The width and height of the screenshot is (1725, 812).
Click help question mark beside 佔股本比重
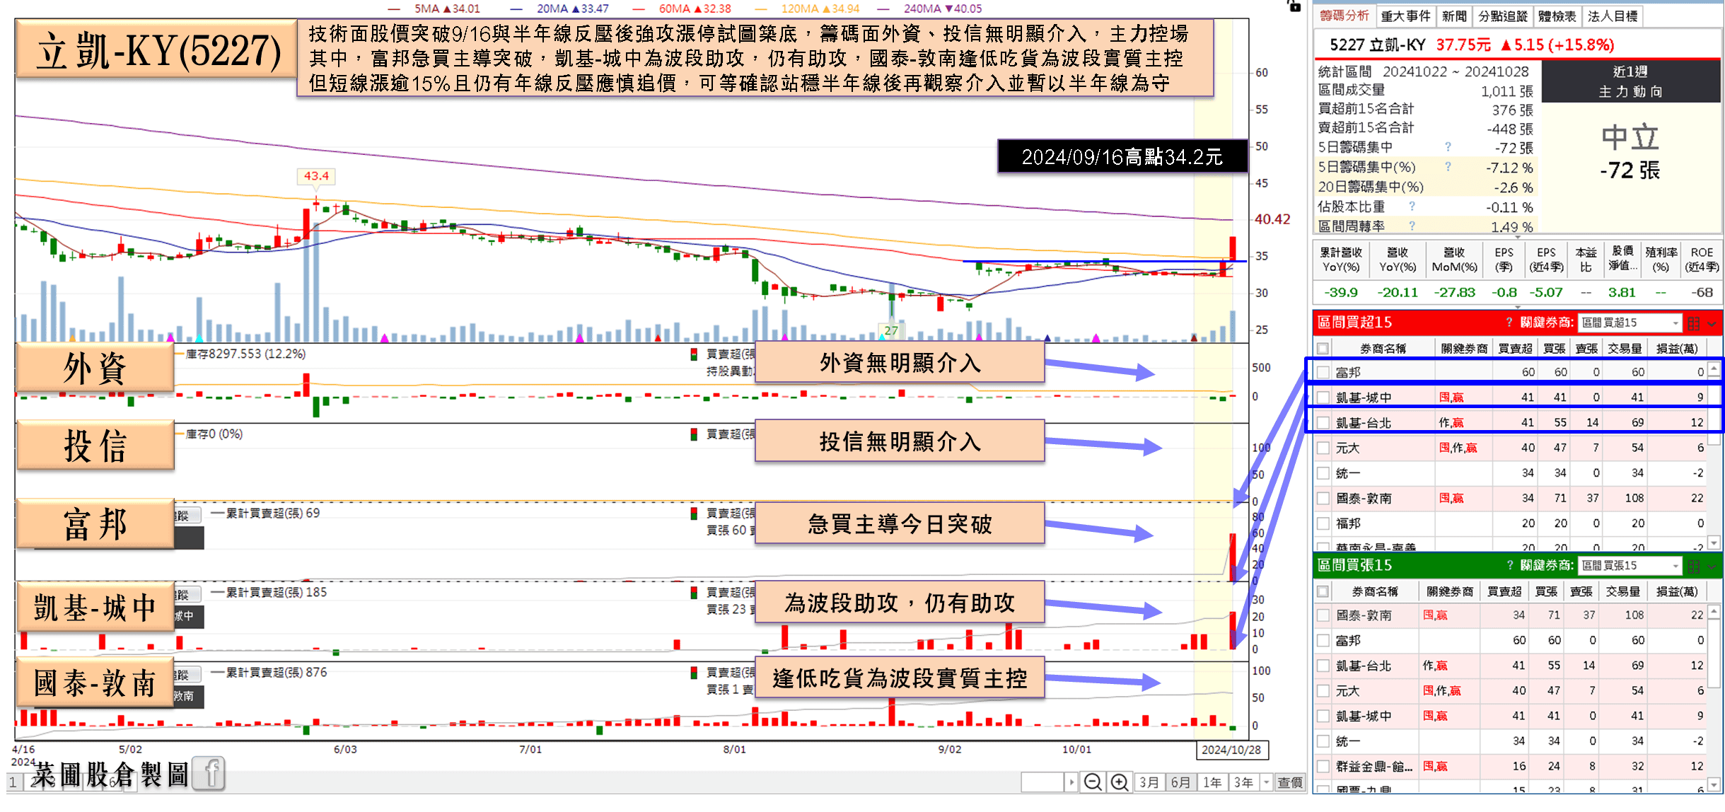[1412, 207]
